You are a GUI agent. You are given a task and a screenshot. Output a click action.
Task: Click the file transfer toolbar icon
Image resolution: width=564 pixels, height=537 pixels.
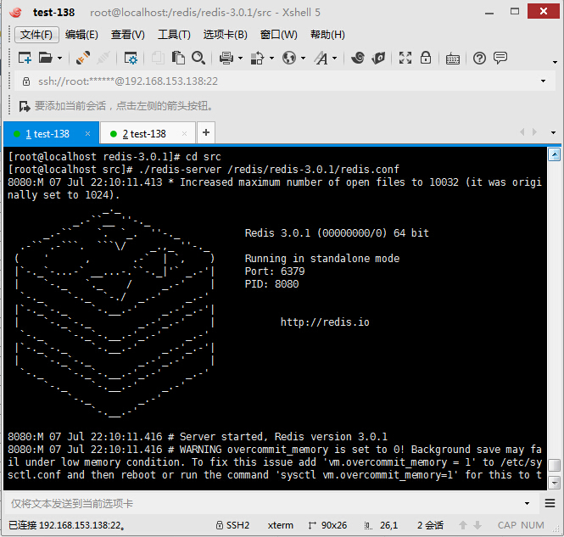(258, 58)
